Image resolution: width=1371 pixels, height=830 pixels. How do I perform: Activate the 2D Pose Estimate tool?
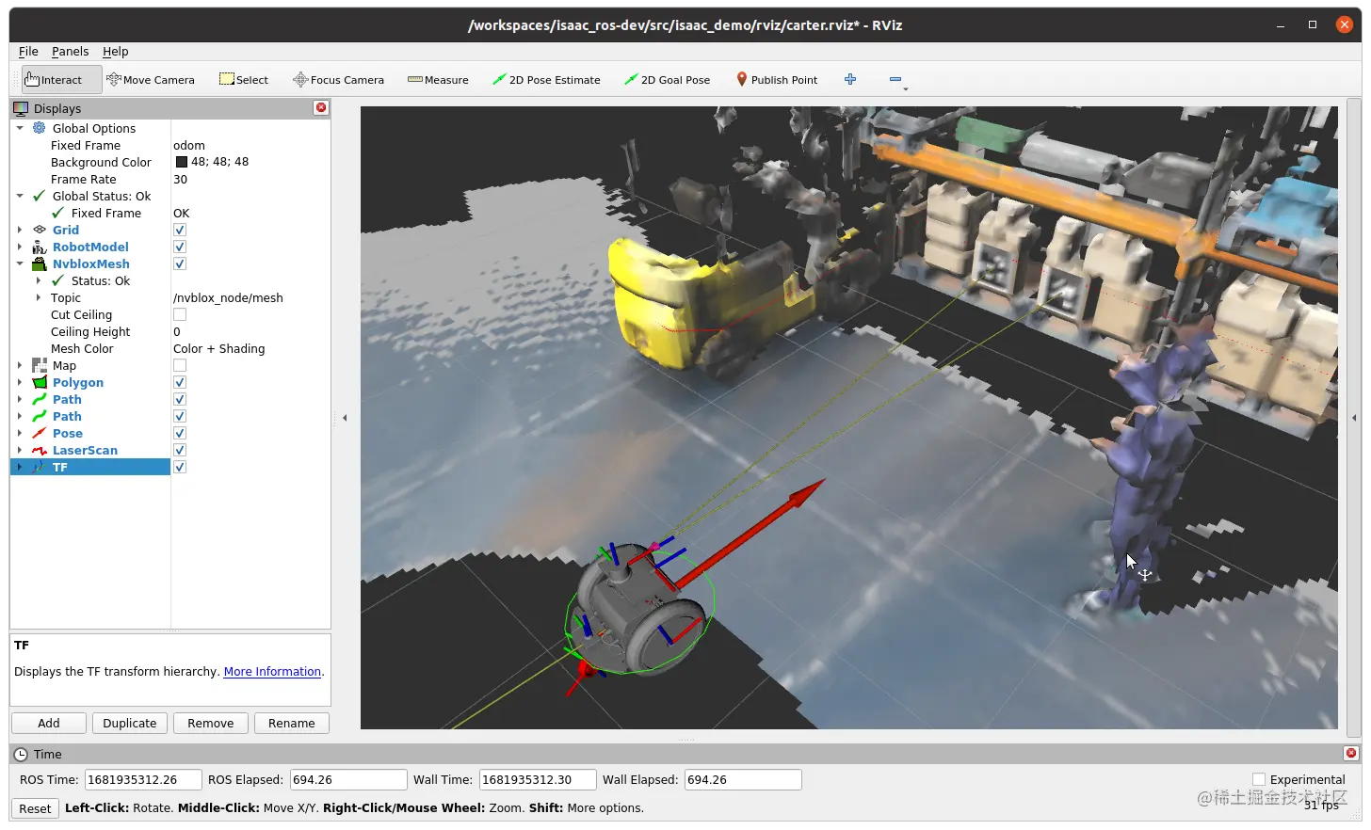click(546, 79)
